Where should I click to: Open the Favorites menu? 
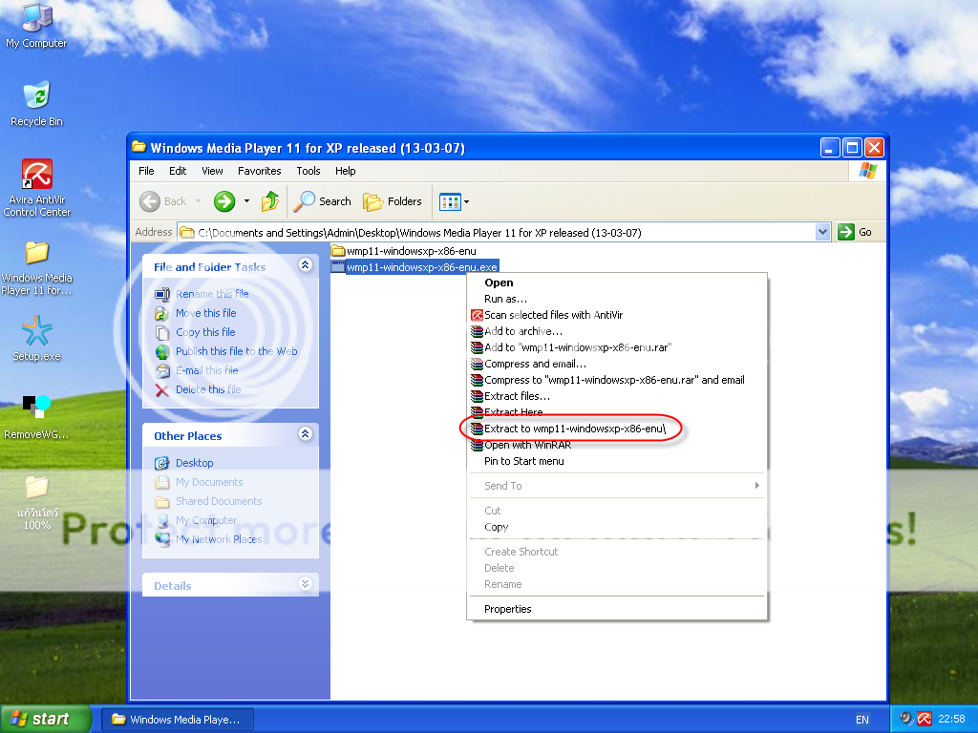(260, 171)
